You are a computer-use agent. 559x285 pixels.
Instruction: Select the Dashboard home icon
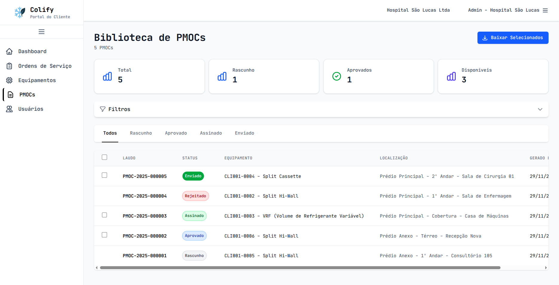(9, 51)
